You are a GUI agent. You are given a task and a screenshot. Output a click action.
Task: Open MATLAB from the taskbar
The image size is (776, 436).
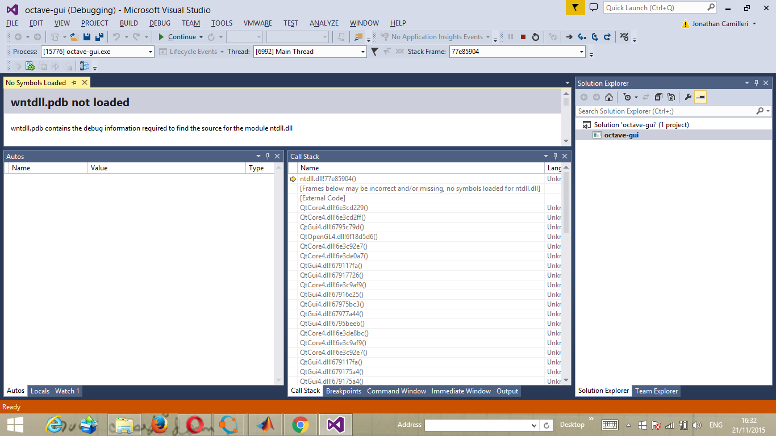tap(265, 425)
